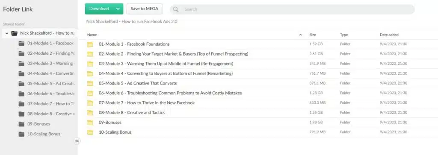Screen dimensions: 438x155
Task: Click the 341.9 MB size cell
Action: [x=317, y=64]
